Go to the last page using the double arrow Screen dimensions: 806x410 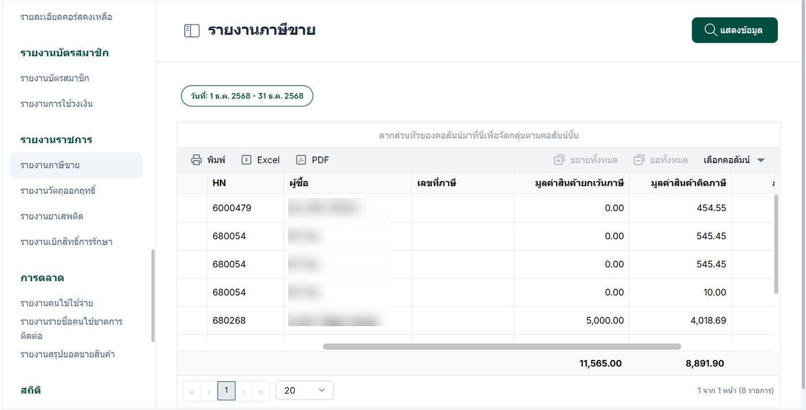[x=261, y=392]
